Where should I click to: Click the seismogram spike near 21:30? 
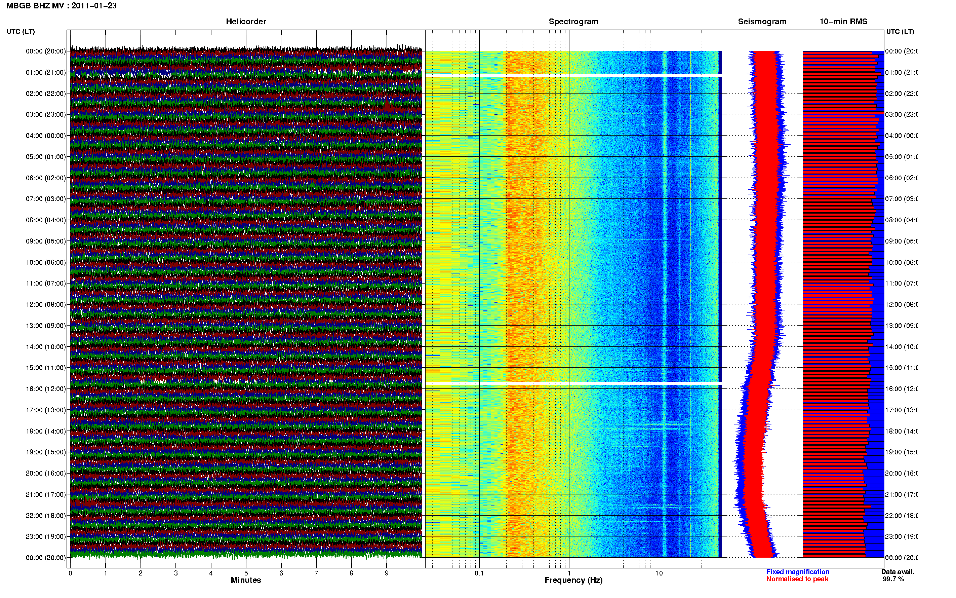(x=754, y=505)
